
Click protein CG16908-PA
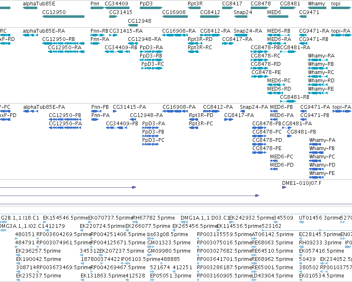(179, 107)
